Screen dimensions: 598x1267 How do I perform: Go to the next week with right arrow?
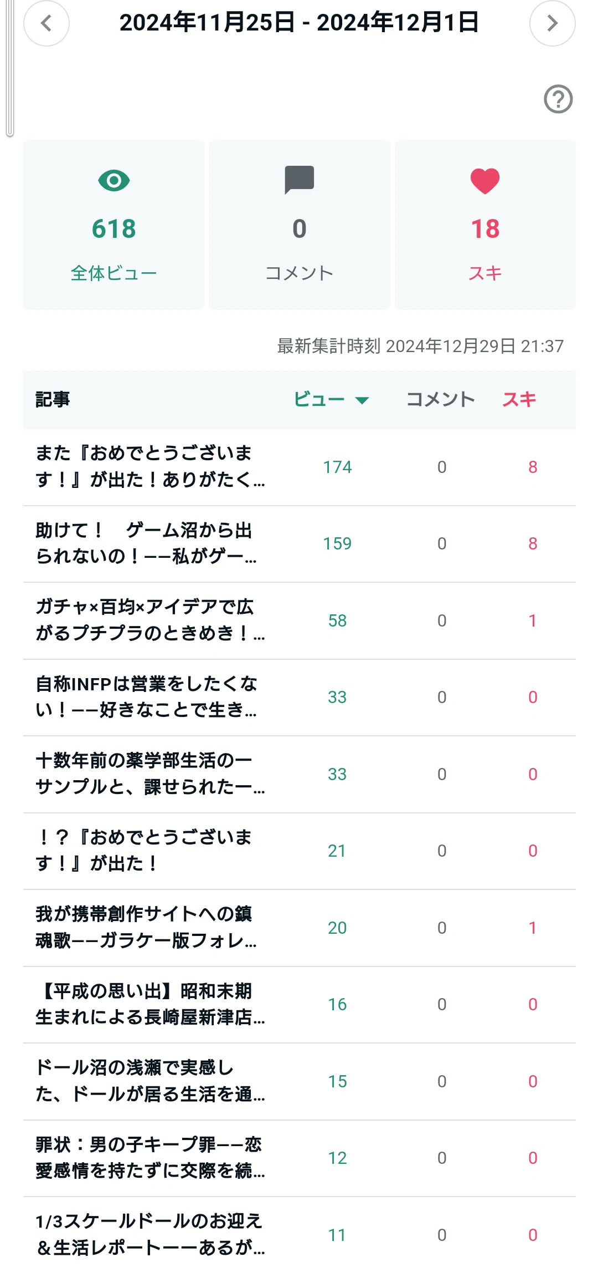(552, 23)
